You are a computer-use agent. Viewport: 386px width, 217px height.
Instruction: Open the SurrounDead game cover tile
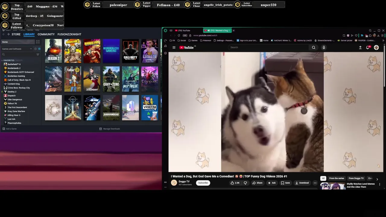[111, 108]
